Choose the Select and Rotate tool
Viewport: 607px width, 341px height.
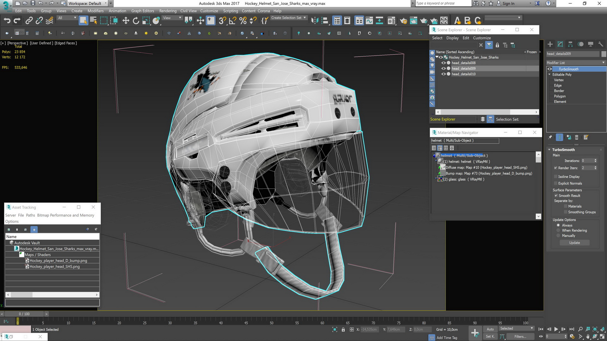[136, 21]
